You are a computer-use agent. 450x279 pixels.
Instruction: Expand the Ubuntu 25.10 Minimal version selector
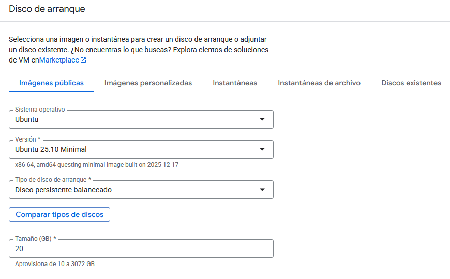click(134, 150)
